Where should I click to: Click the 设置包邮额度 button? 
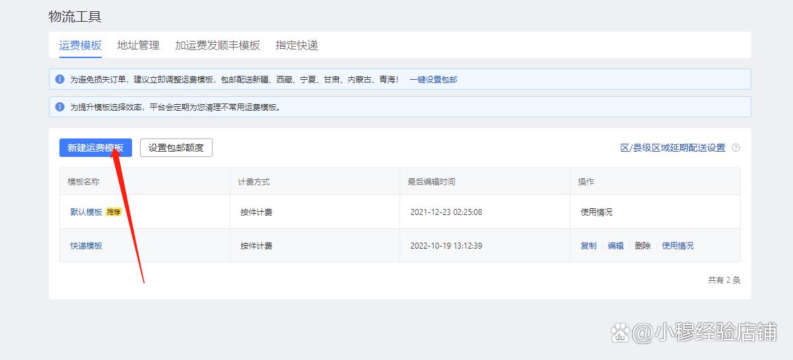(x=176, y=148)
